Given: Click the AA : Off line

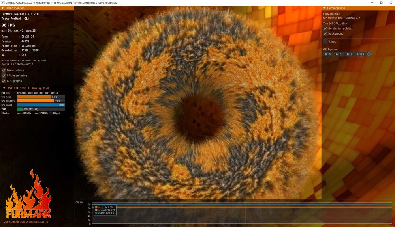Looking at the screenshot, I should pyautogui.click(x=14, y=55).
